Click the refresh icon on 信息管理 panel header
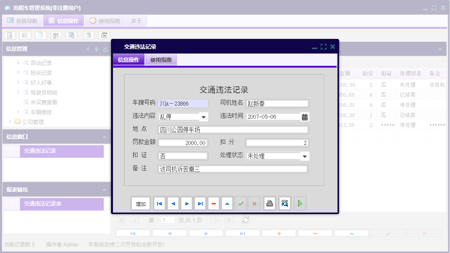The image size is (450, 253). tap(106, 49)
